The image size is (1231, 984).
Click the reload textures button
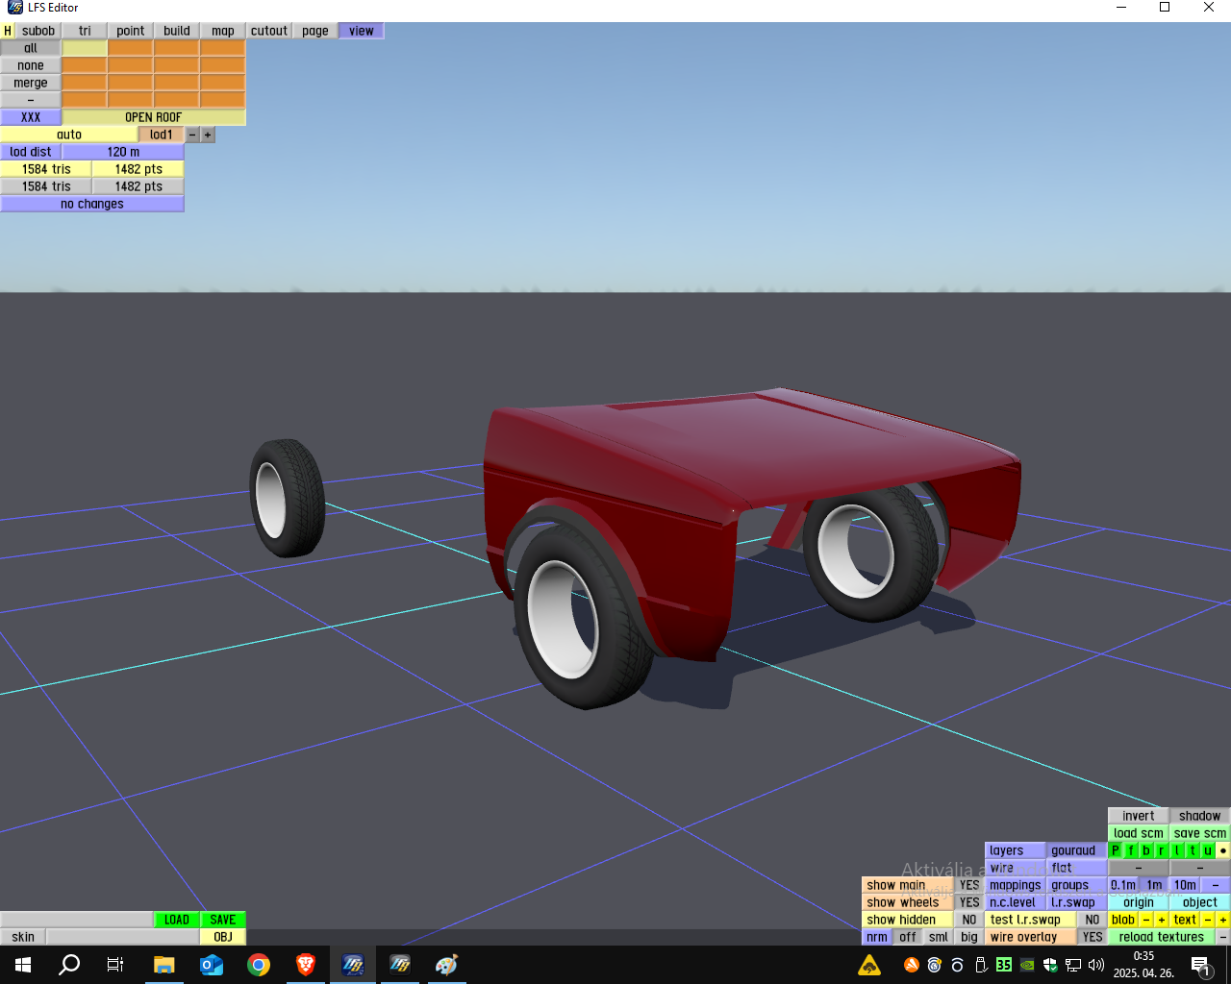(1162, 937)
